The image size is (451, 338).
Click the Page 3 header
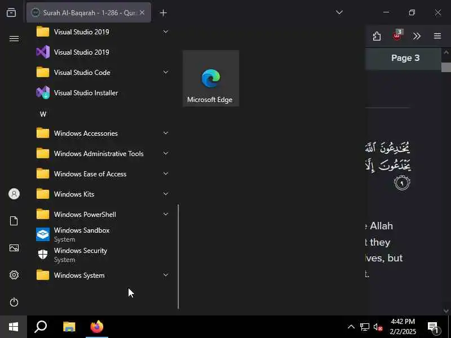point(405,58)
